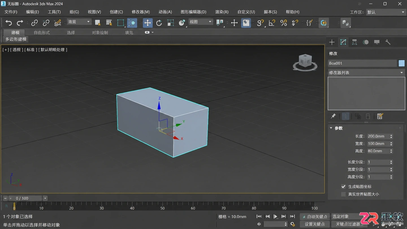The width and height of the screenshot is (407, 229).
Task: Click the Unlink Selection icon
Action: tap(46, 23)
